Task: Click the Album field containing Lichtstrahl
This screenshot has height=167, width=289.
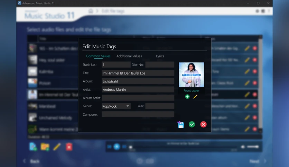Action: pos(138,81)
